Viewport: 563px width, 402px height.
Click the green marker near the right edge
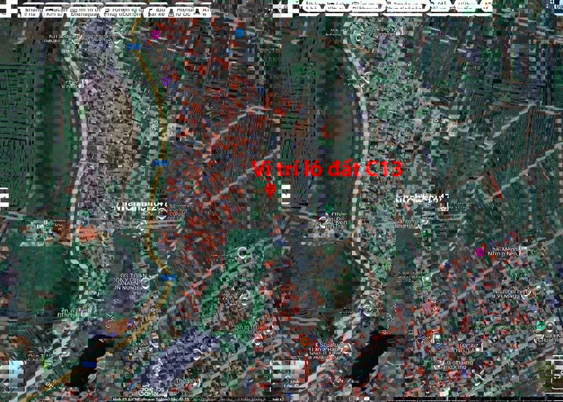click(x=540, y=326)
